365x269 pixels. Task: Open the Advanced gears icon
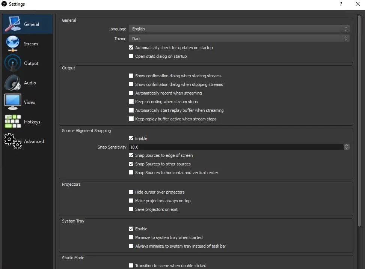(13, 141)
